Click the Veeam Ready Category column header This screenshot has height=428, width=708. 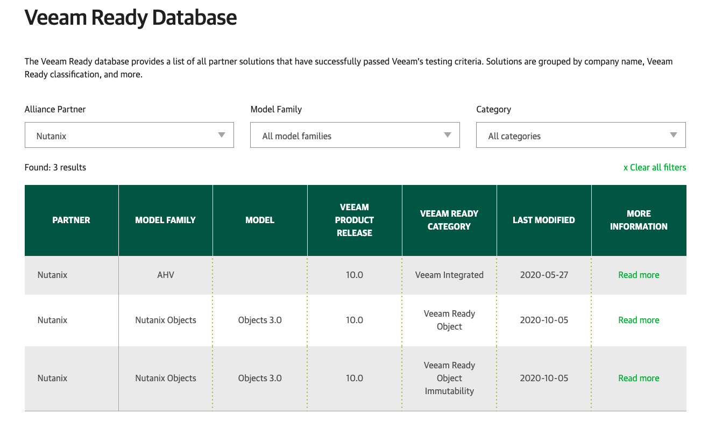[449, 220]
